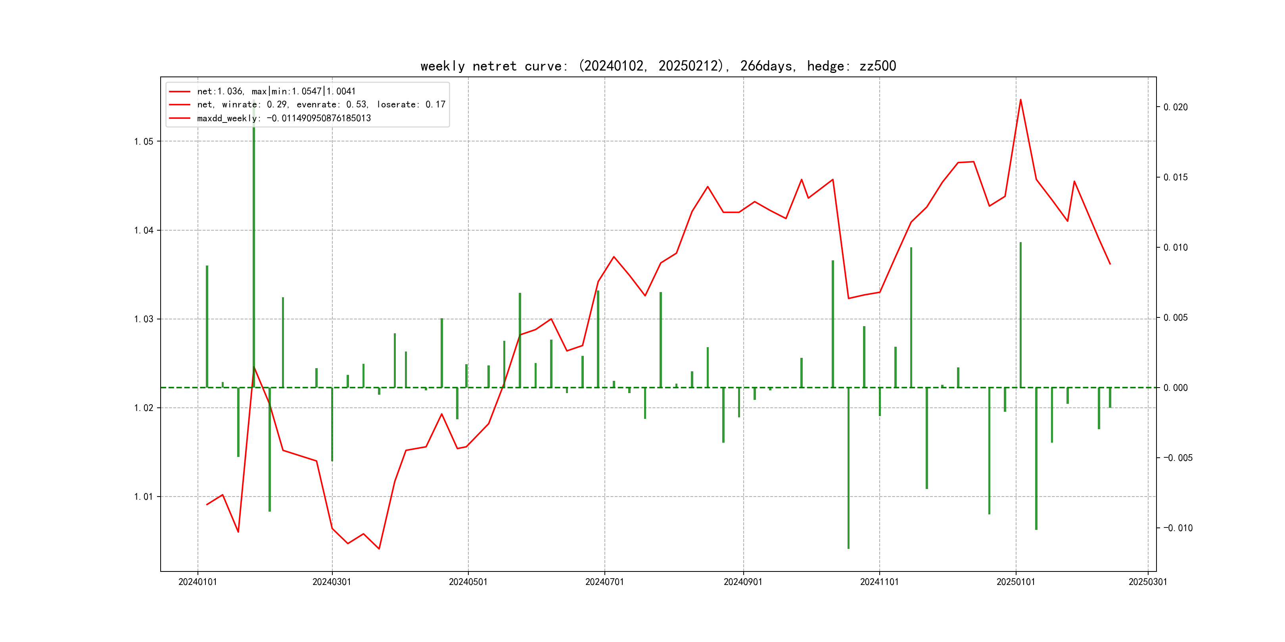
Task: Click the 0.020 right axis tick label
Action: (1175, 107)
